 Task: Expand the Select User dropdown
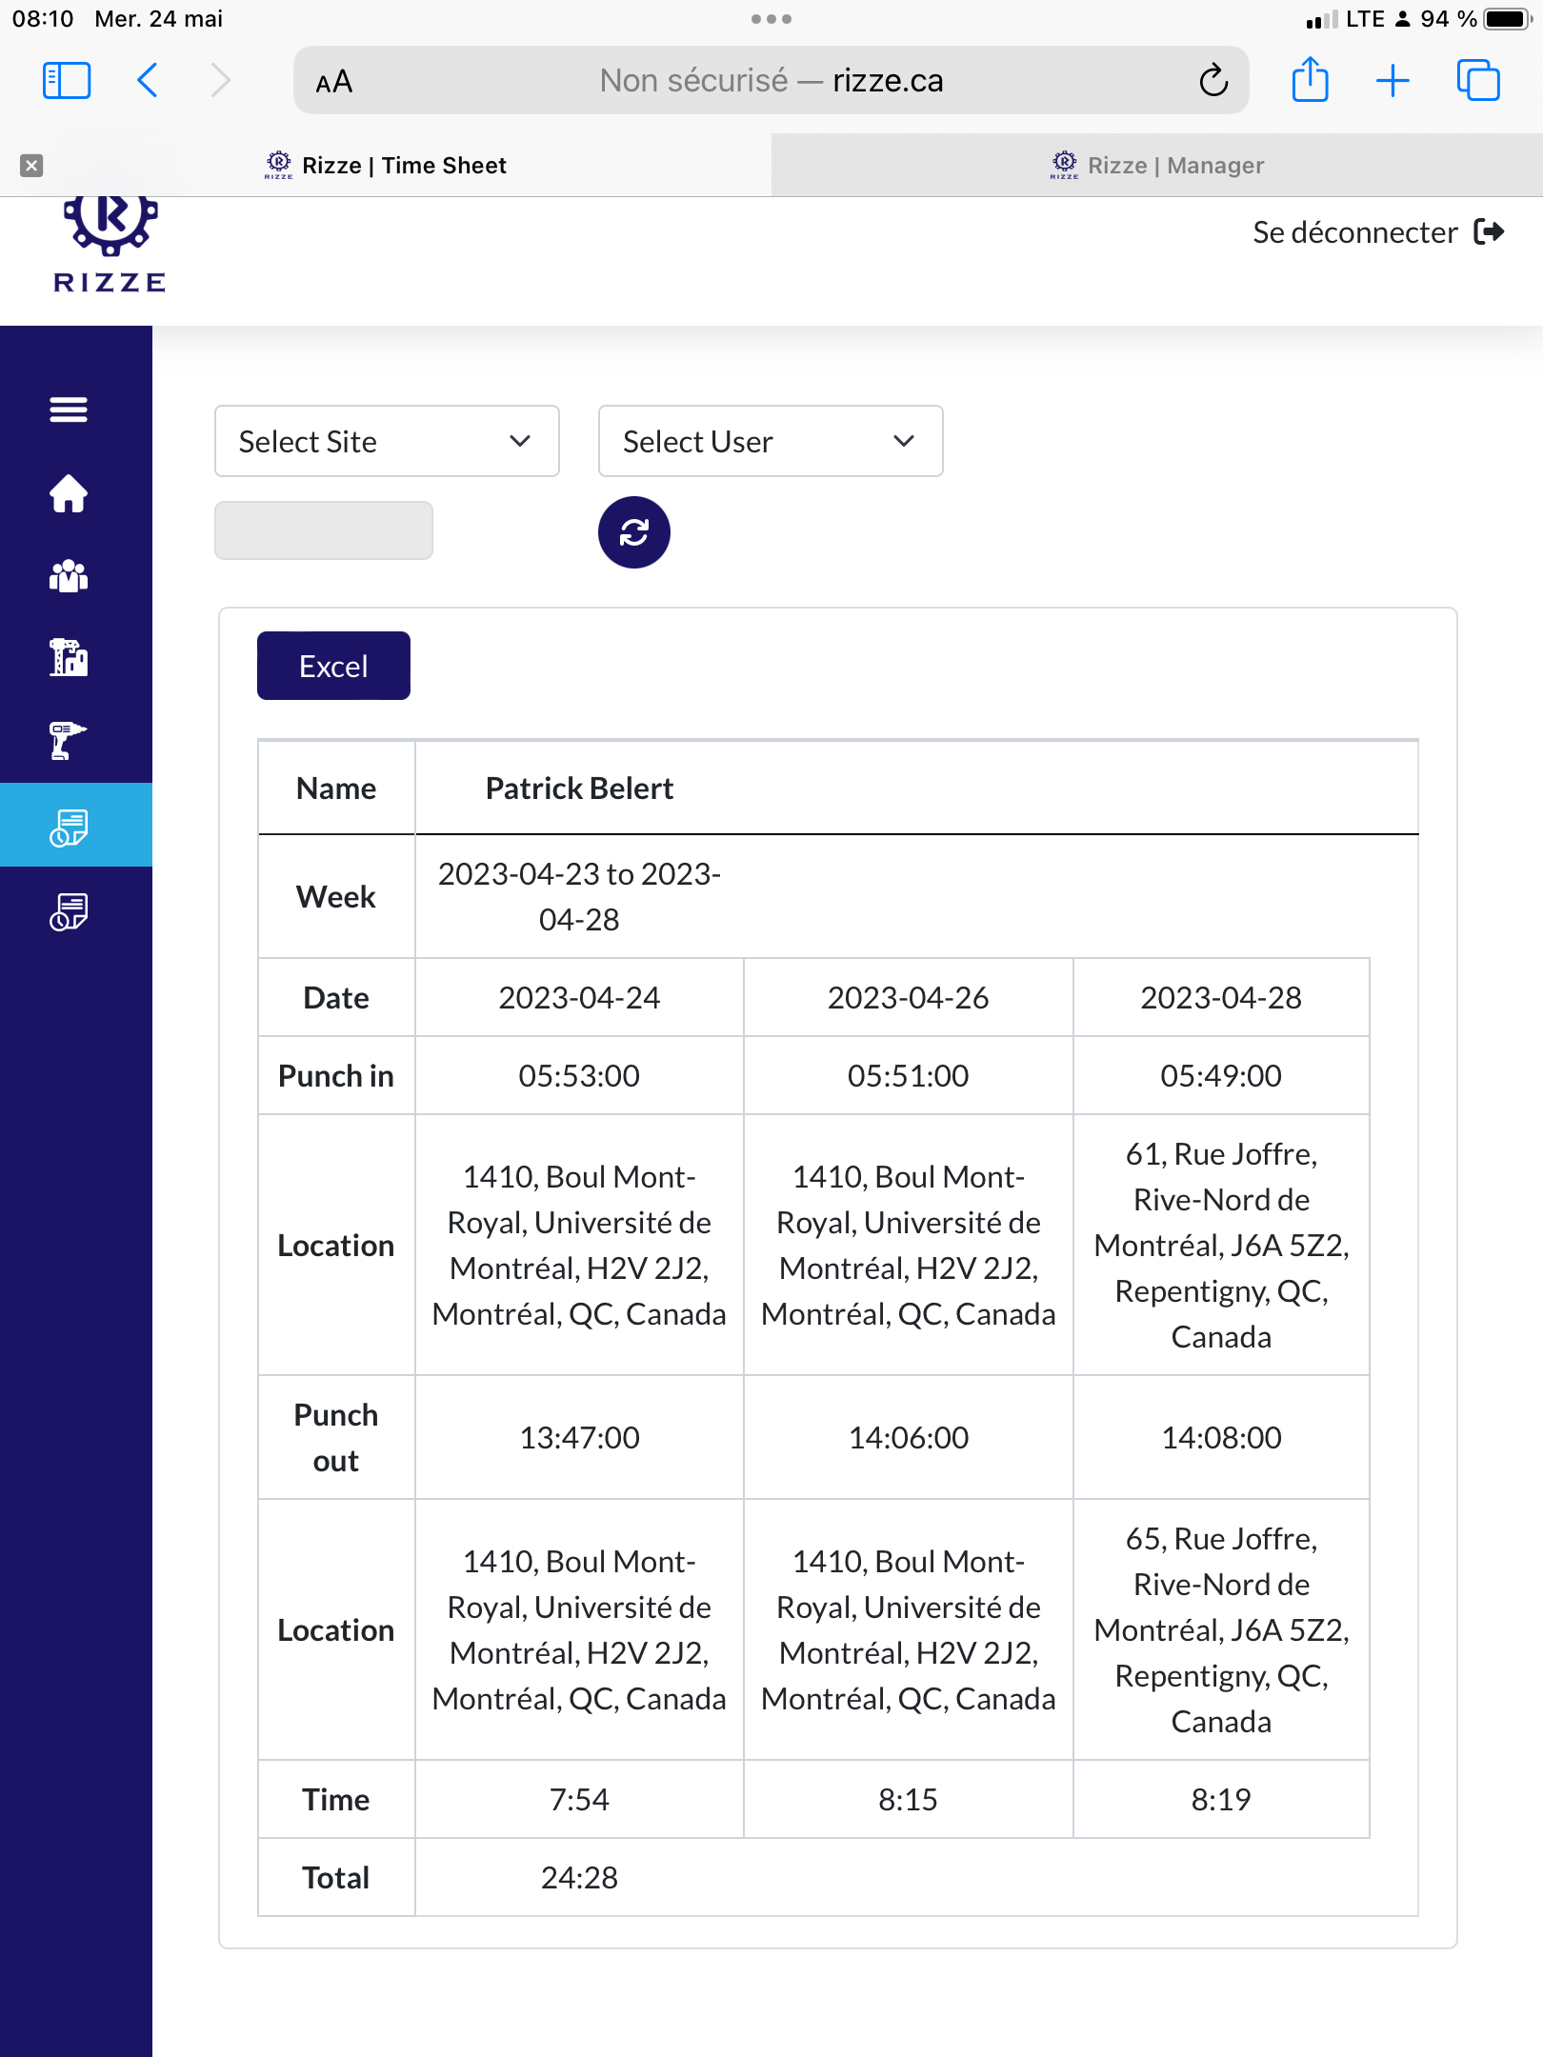770,441
